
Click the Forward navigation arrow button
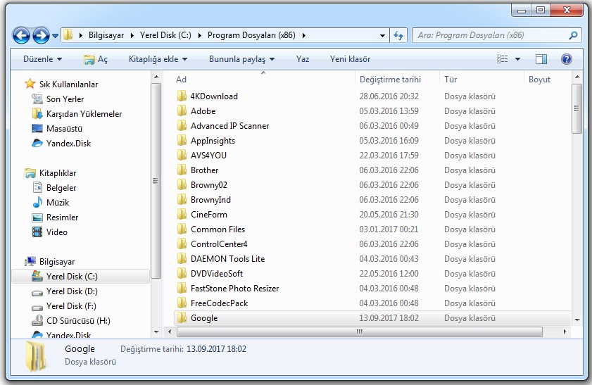click(x=41, y=35)
